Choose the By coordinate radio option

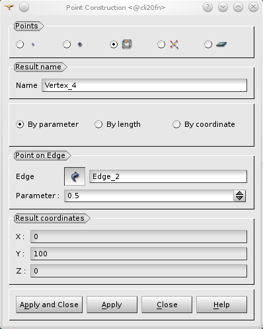(x=176, y=124)
